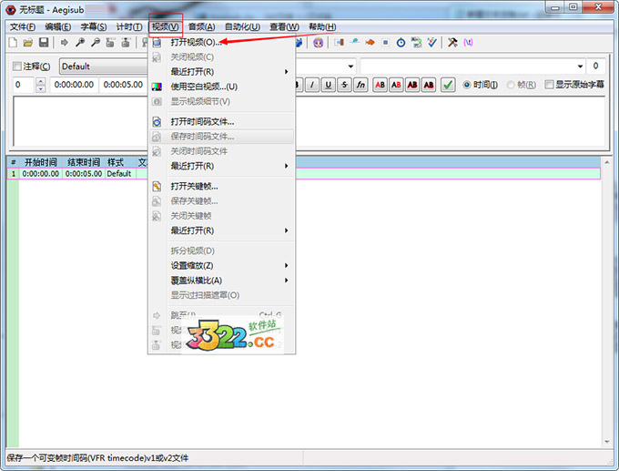Click the Resample Resolution square icon

[385, 42]
